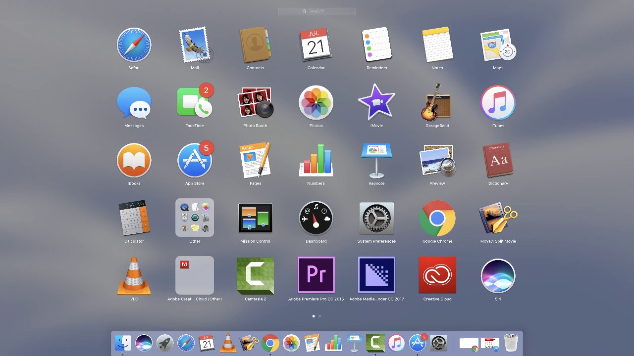
Task: Open the Mail app in Launchpad
Action: 195,45
